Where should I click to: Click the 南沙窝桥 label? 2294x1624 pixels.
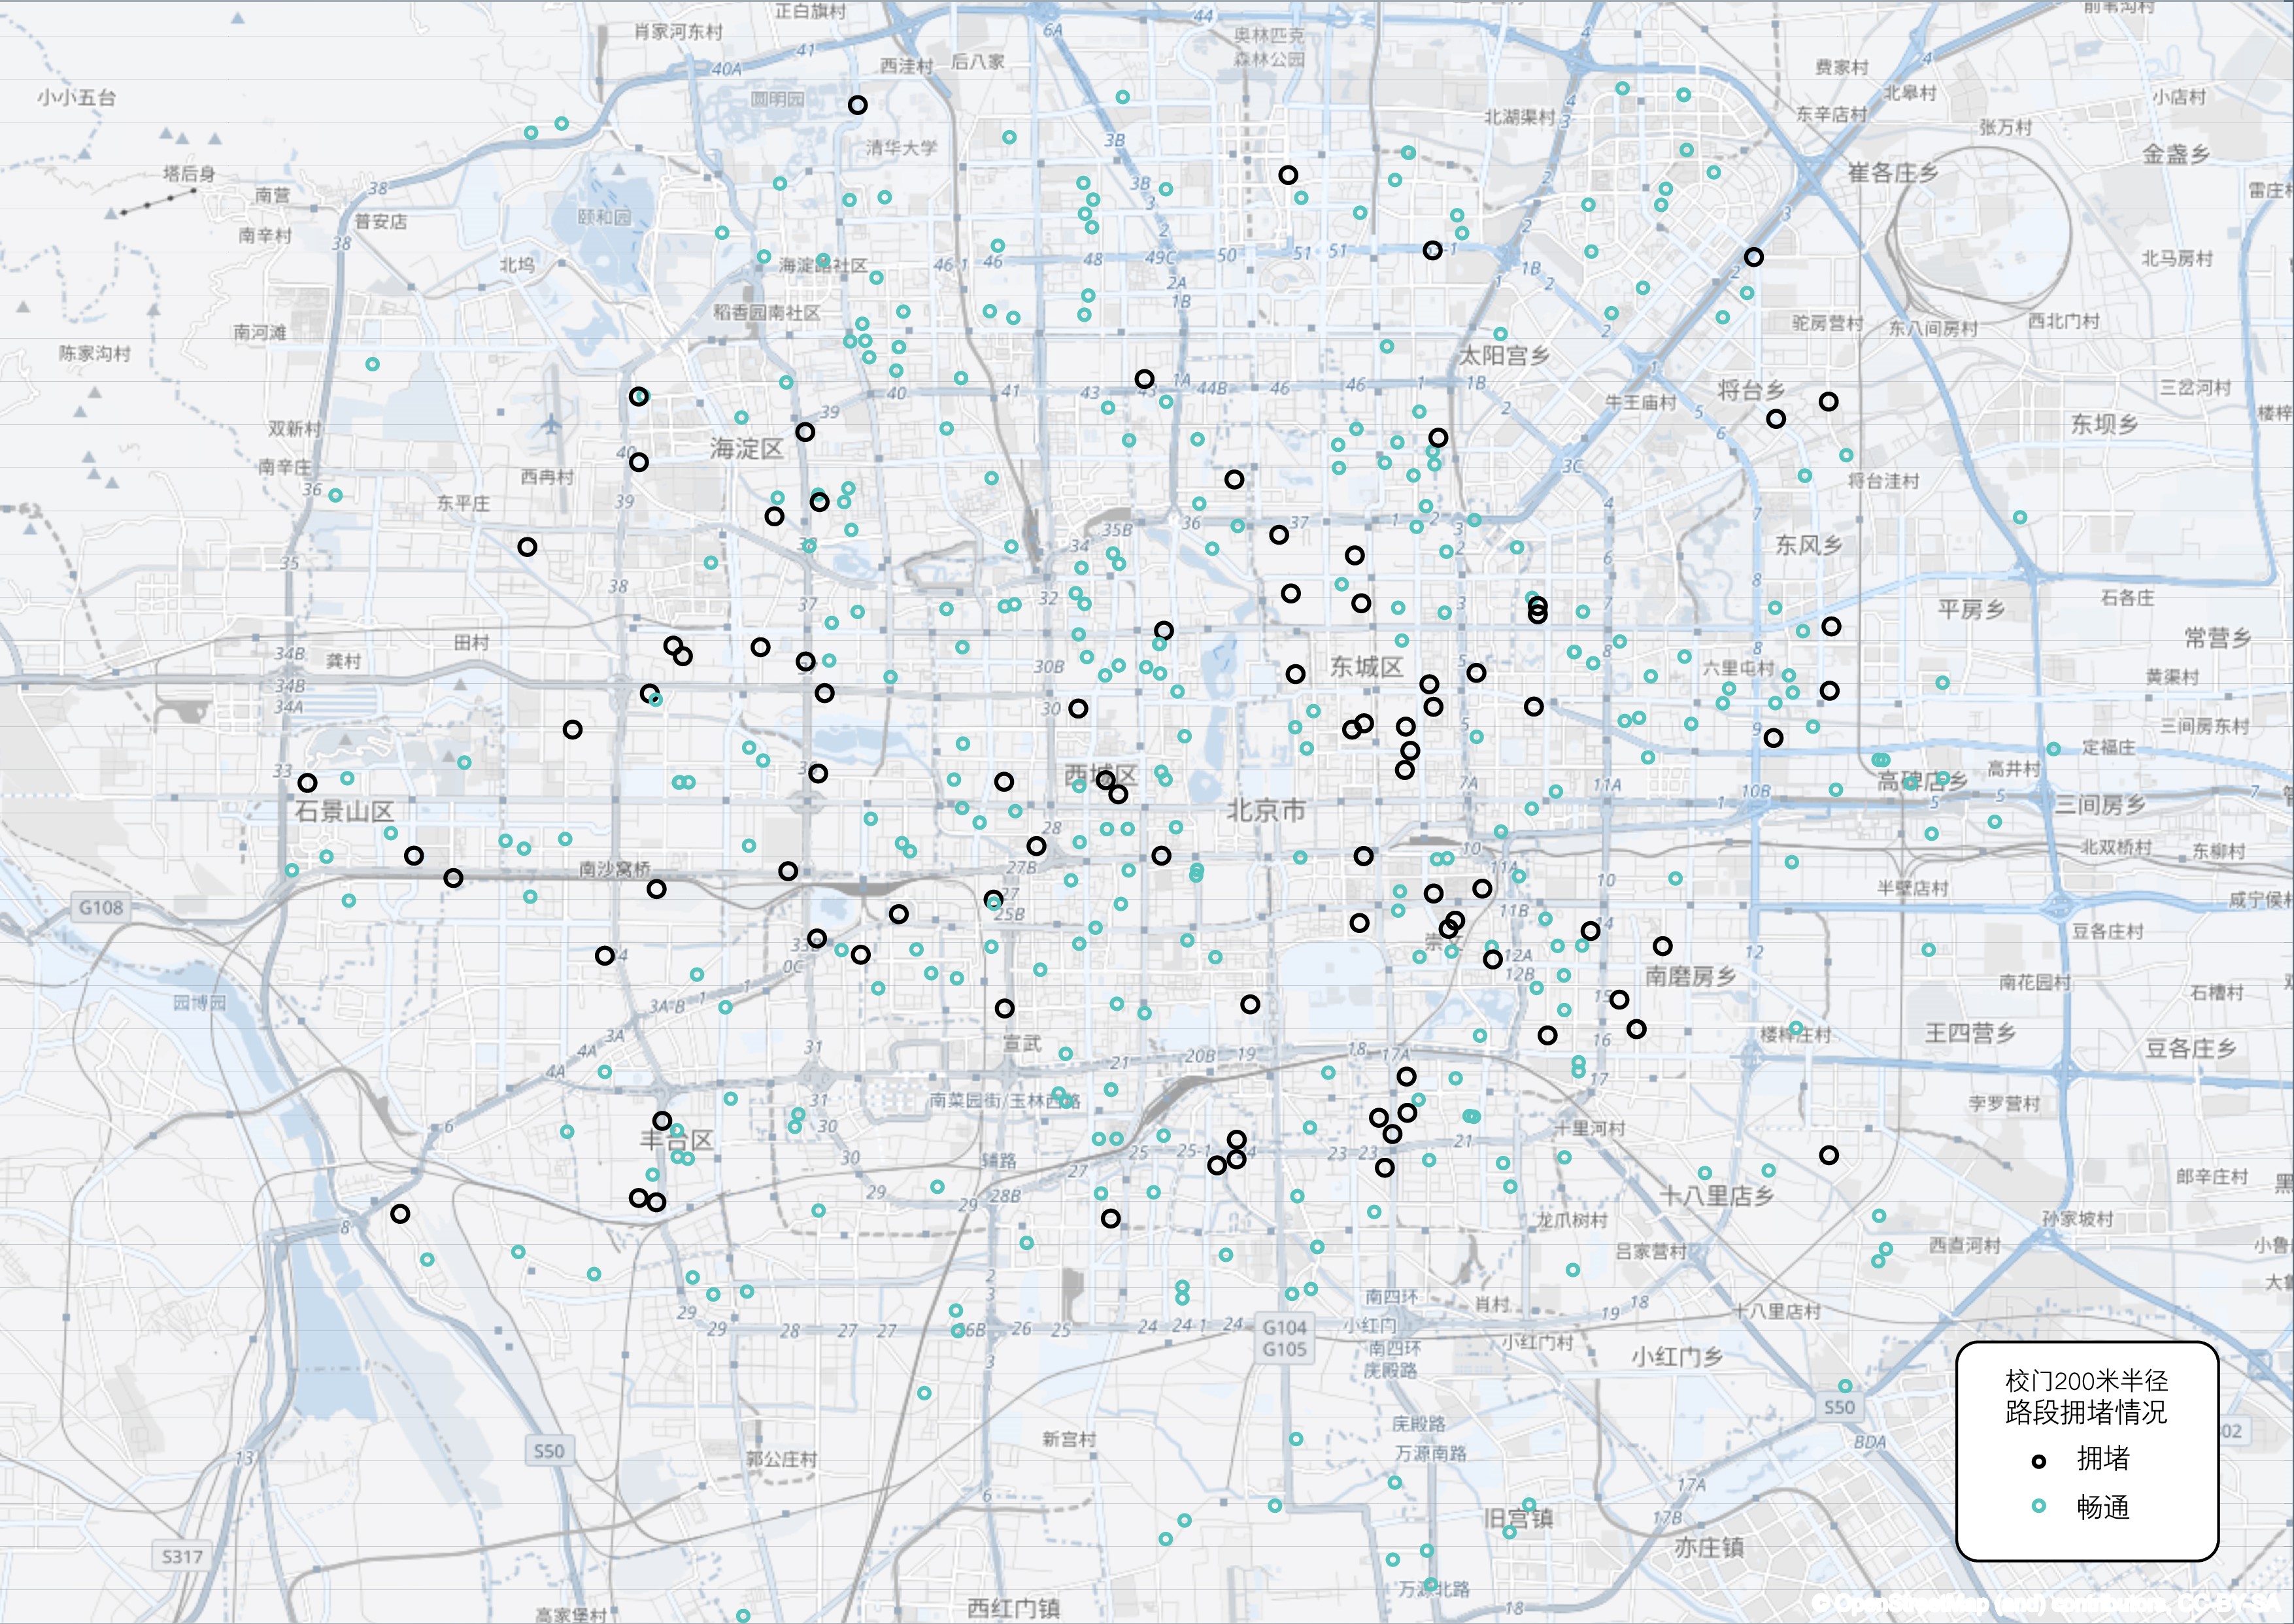[615, 869]
